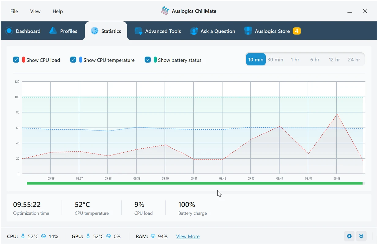Select the 30 min time range
Image resolution: width=378 pixels, height=245 pixels.
[x=275, y=60]
